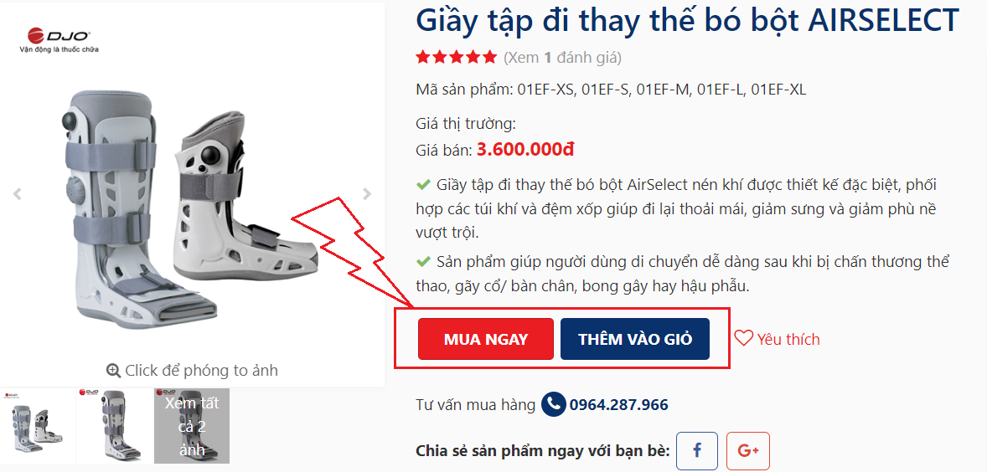Click the hotline number 0964.287.966
987x472 pixels.
tap(619, 404)
